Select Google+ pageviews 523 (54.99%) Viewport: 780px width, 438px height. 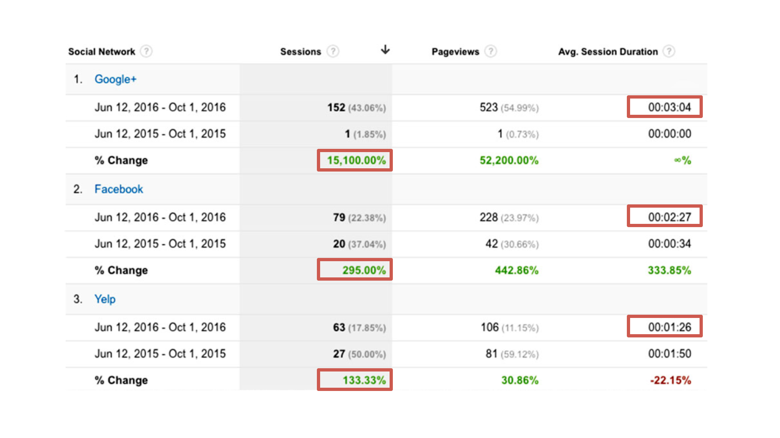click(509, 107)
